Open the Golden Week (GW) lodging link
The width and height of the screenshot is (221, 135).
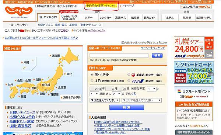[x=41, y=38]
